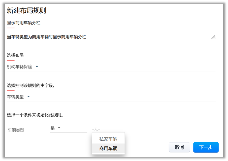Choose 商用车辆 in the dropdown list
228x161 pixels.
(108, 148)
